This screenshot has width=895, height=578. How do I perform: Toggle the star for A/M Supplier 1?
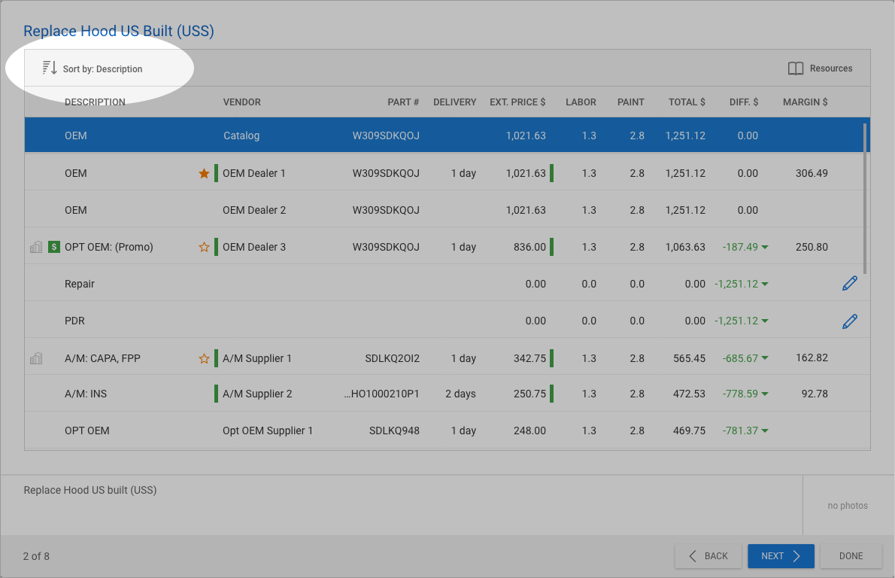(204, 359)
